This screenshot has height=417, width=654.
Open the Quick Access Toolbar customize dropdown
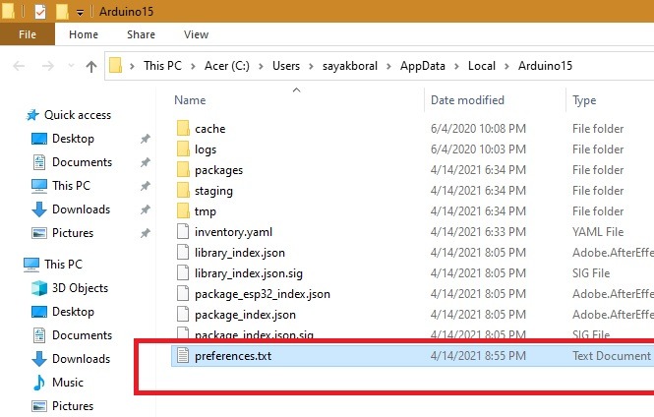point(80,13)
